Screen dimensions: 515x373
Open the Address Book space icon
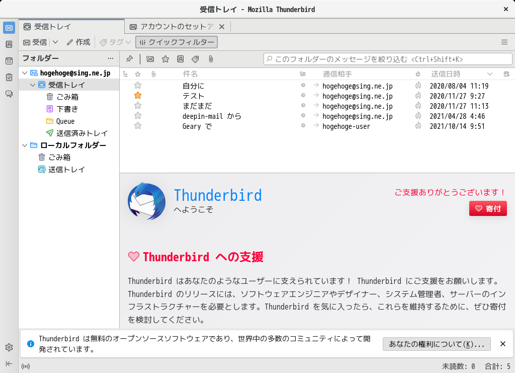point(9,44)
